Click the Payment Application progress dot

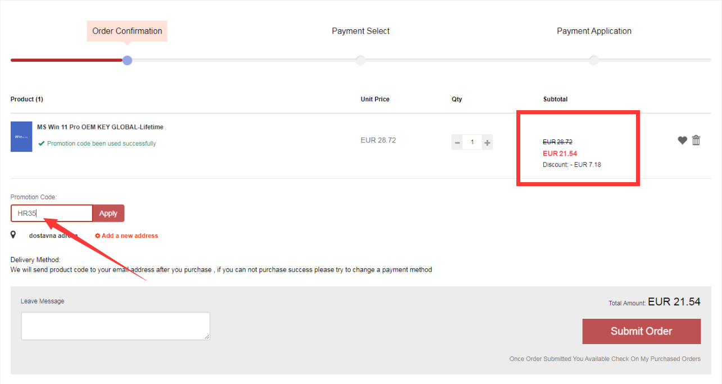click(594, 60)
